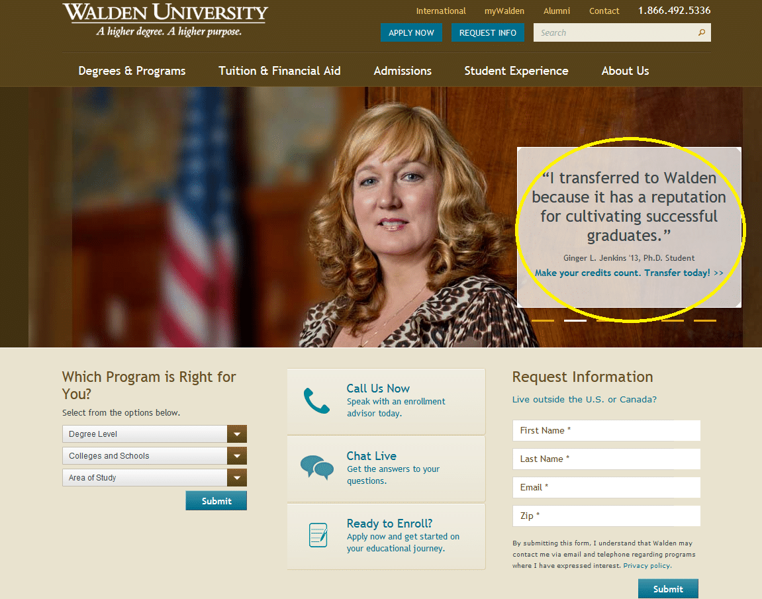762x599 pixels.
Task: Select the white active carousel indicator
Action: click(x=575, y=320)
